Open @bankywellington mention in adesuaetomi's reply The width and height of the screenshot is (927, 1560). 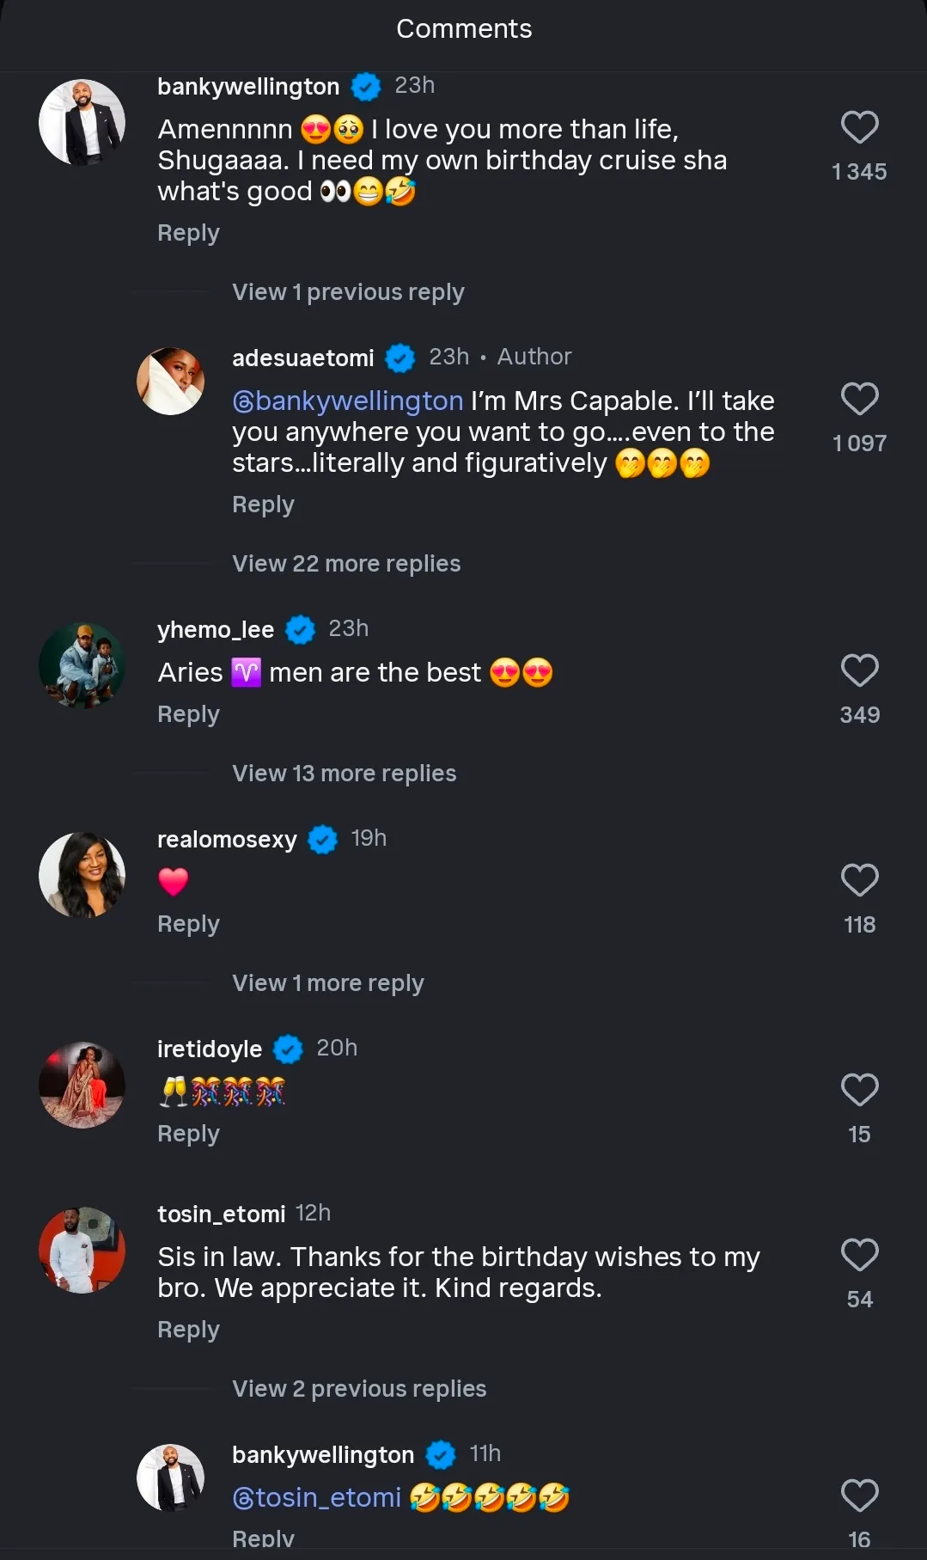348,401
